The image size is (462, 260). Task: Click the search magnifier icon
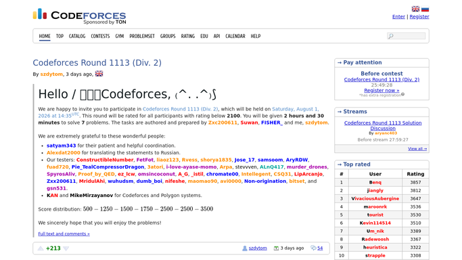click(391, 36)
